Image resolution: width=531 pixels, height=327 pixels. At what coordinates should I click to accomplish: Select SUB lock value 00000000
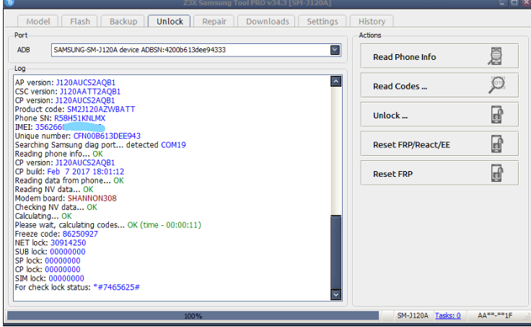68,251
